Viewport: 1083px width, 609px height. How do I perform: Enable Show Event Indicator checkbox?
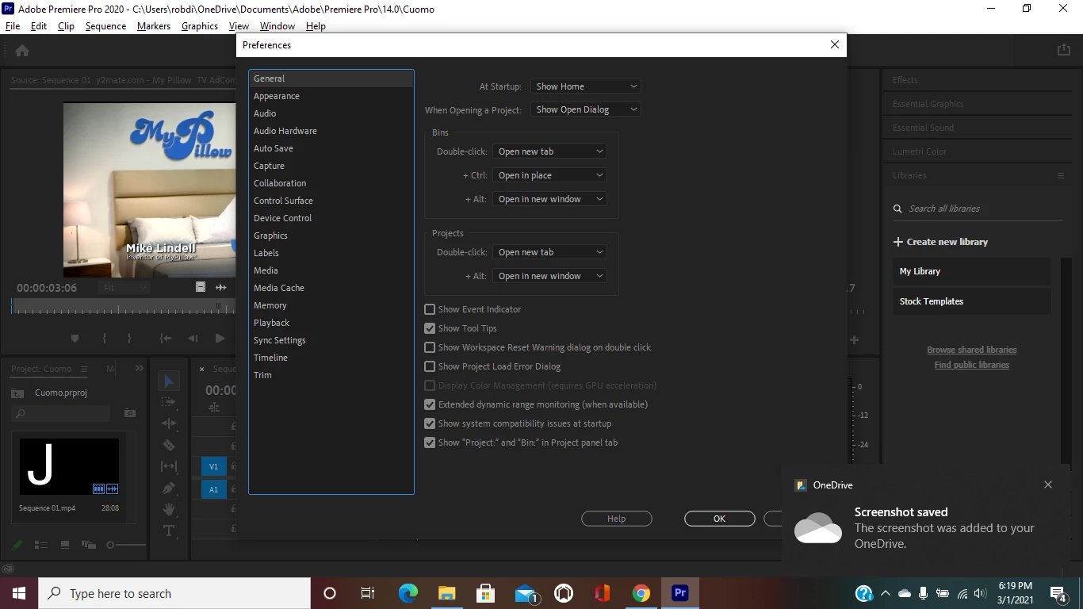coord(430,309)
